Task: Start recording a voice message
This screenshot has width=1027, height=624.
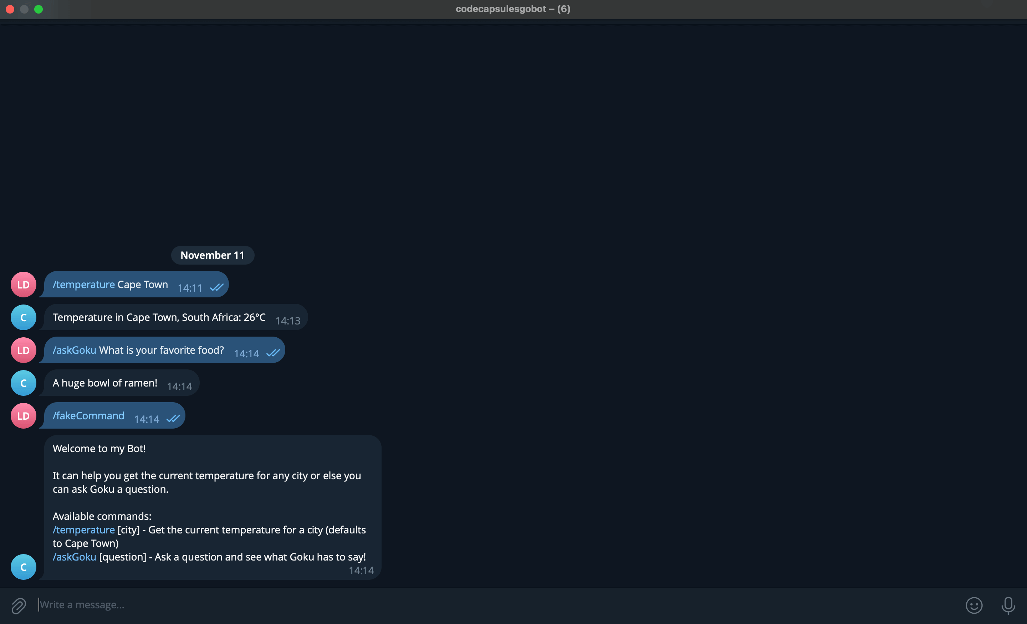Action: coord(1009,605)
